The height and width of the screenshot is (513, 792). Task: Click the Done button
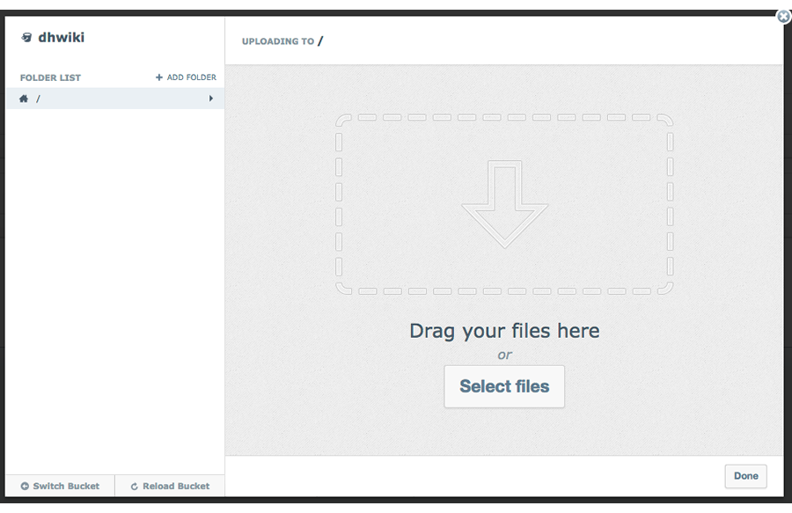(x=745, y=476)
